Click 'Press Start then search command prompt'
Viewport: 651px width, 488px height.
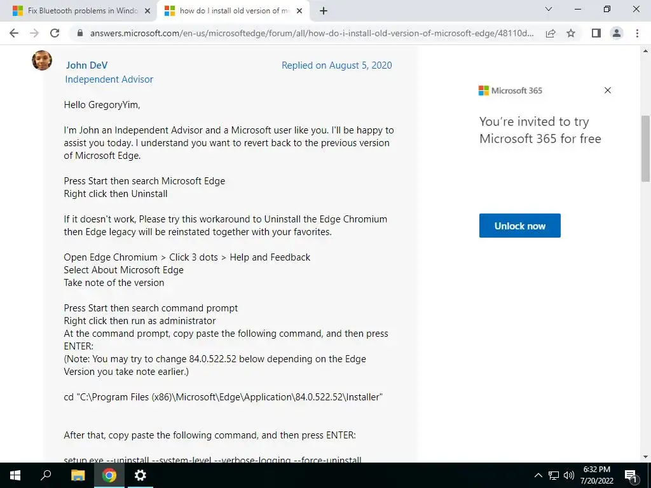pyautogui.click(x=151, y=308)
